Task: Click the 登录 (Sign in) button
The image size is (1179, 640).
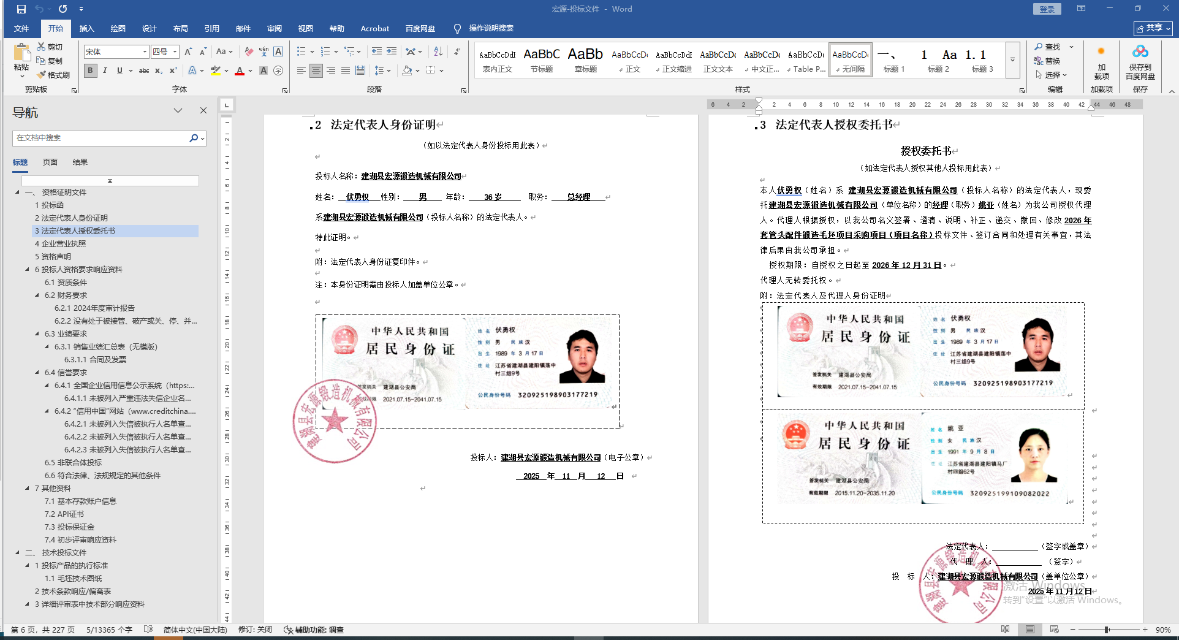Action: coord(1047,9)
